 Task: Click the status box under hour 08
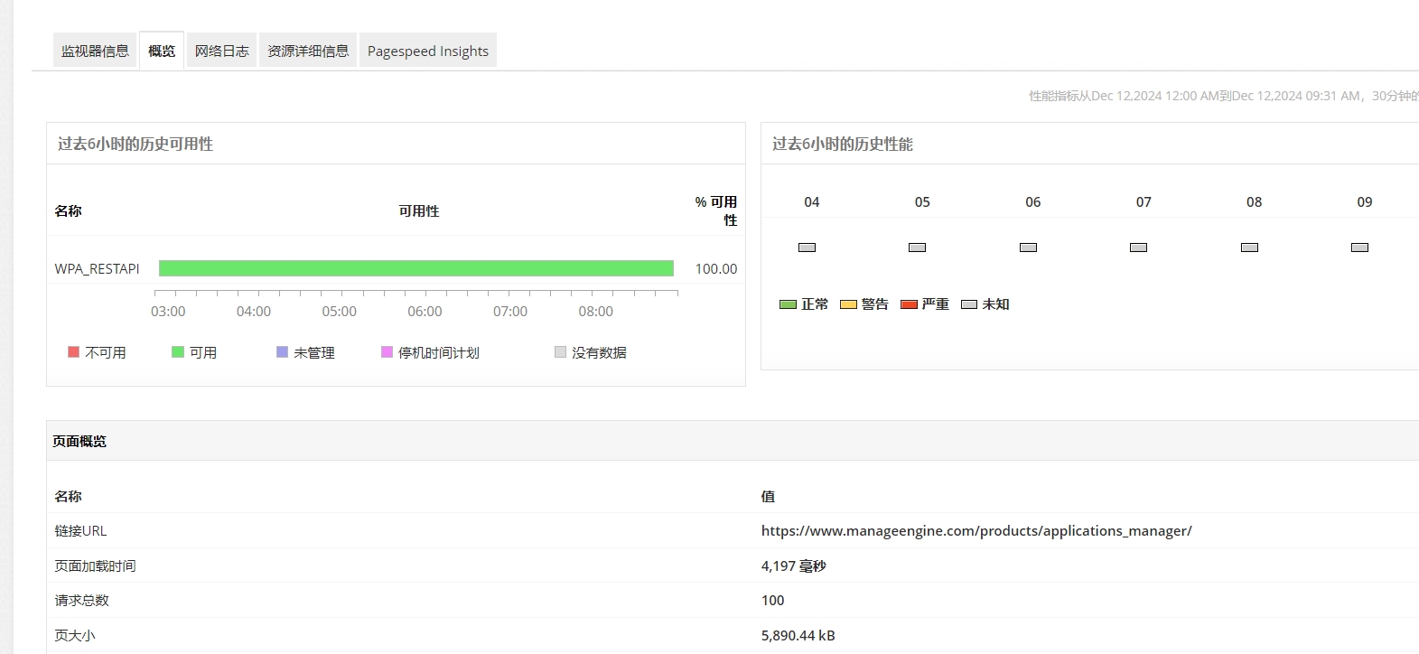point(1249,248)
